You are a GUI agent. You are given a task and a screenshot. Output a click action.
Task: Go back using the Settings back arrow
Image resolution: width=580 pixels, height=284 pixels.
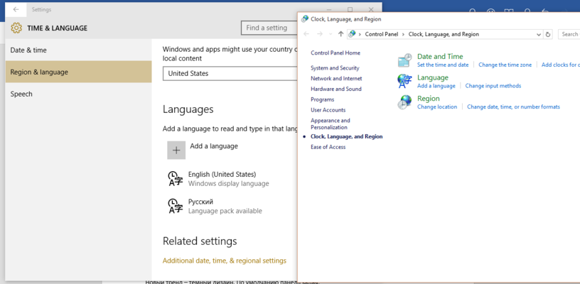(x=16, y=10)
